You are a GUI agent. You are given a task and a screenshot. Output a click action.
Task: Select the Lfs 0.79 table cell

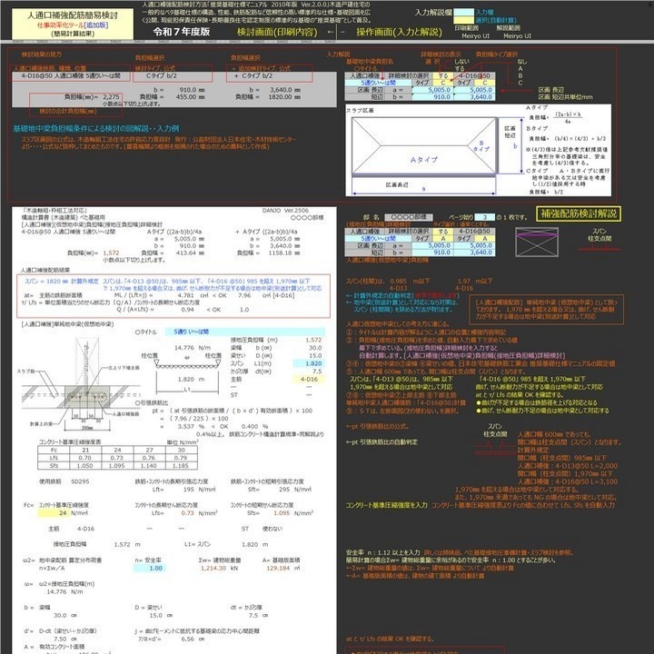click(182, 458)
